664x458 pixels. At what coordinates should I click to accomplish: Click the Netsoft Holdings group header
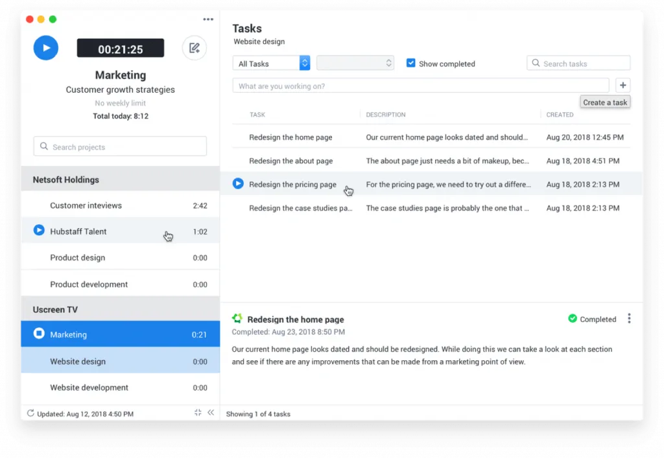click(120, 179)
